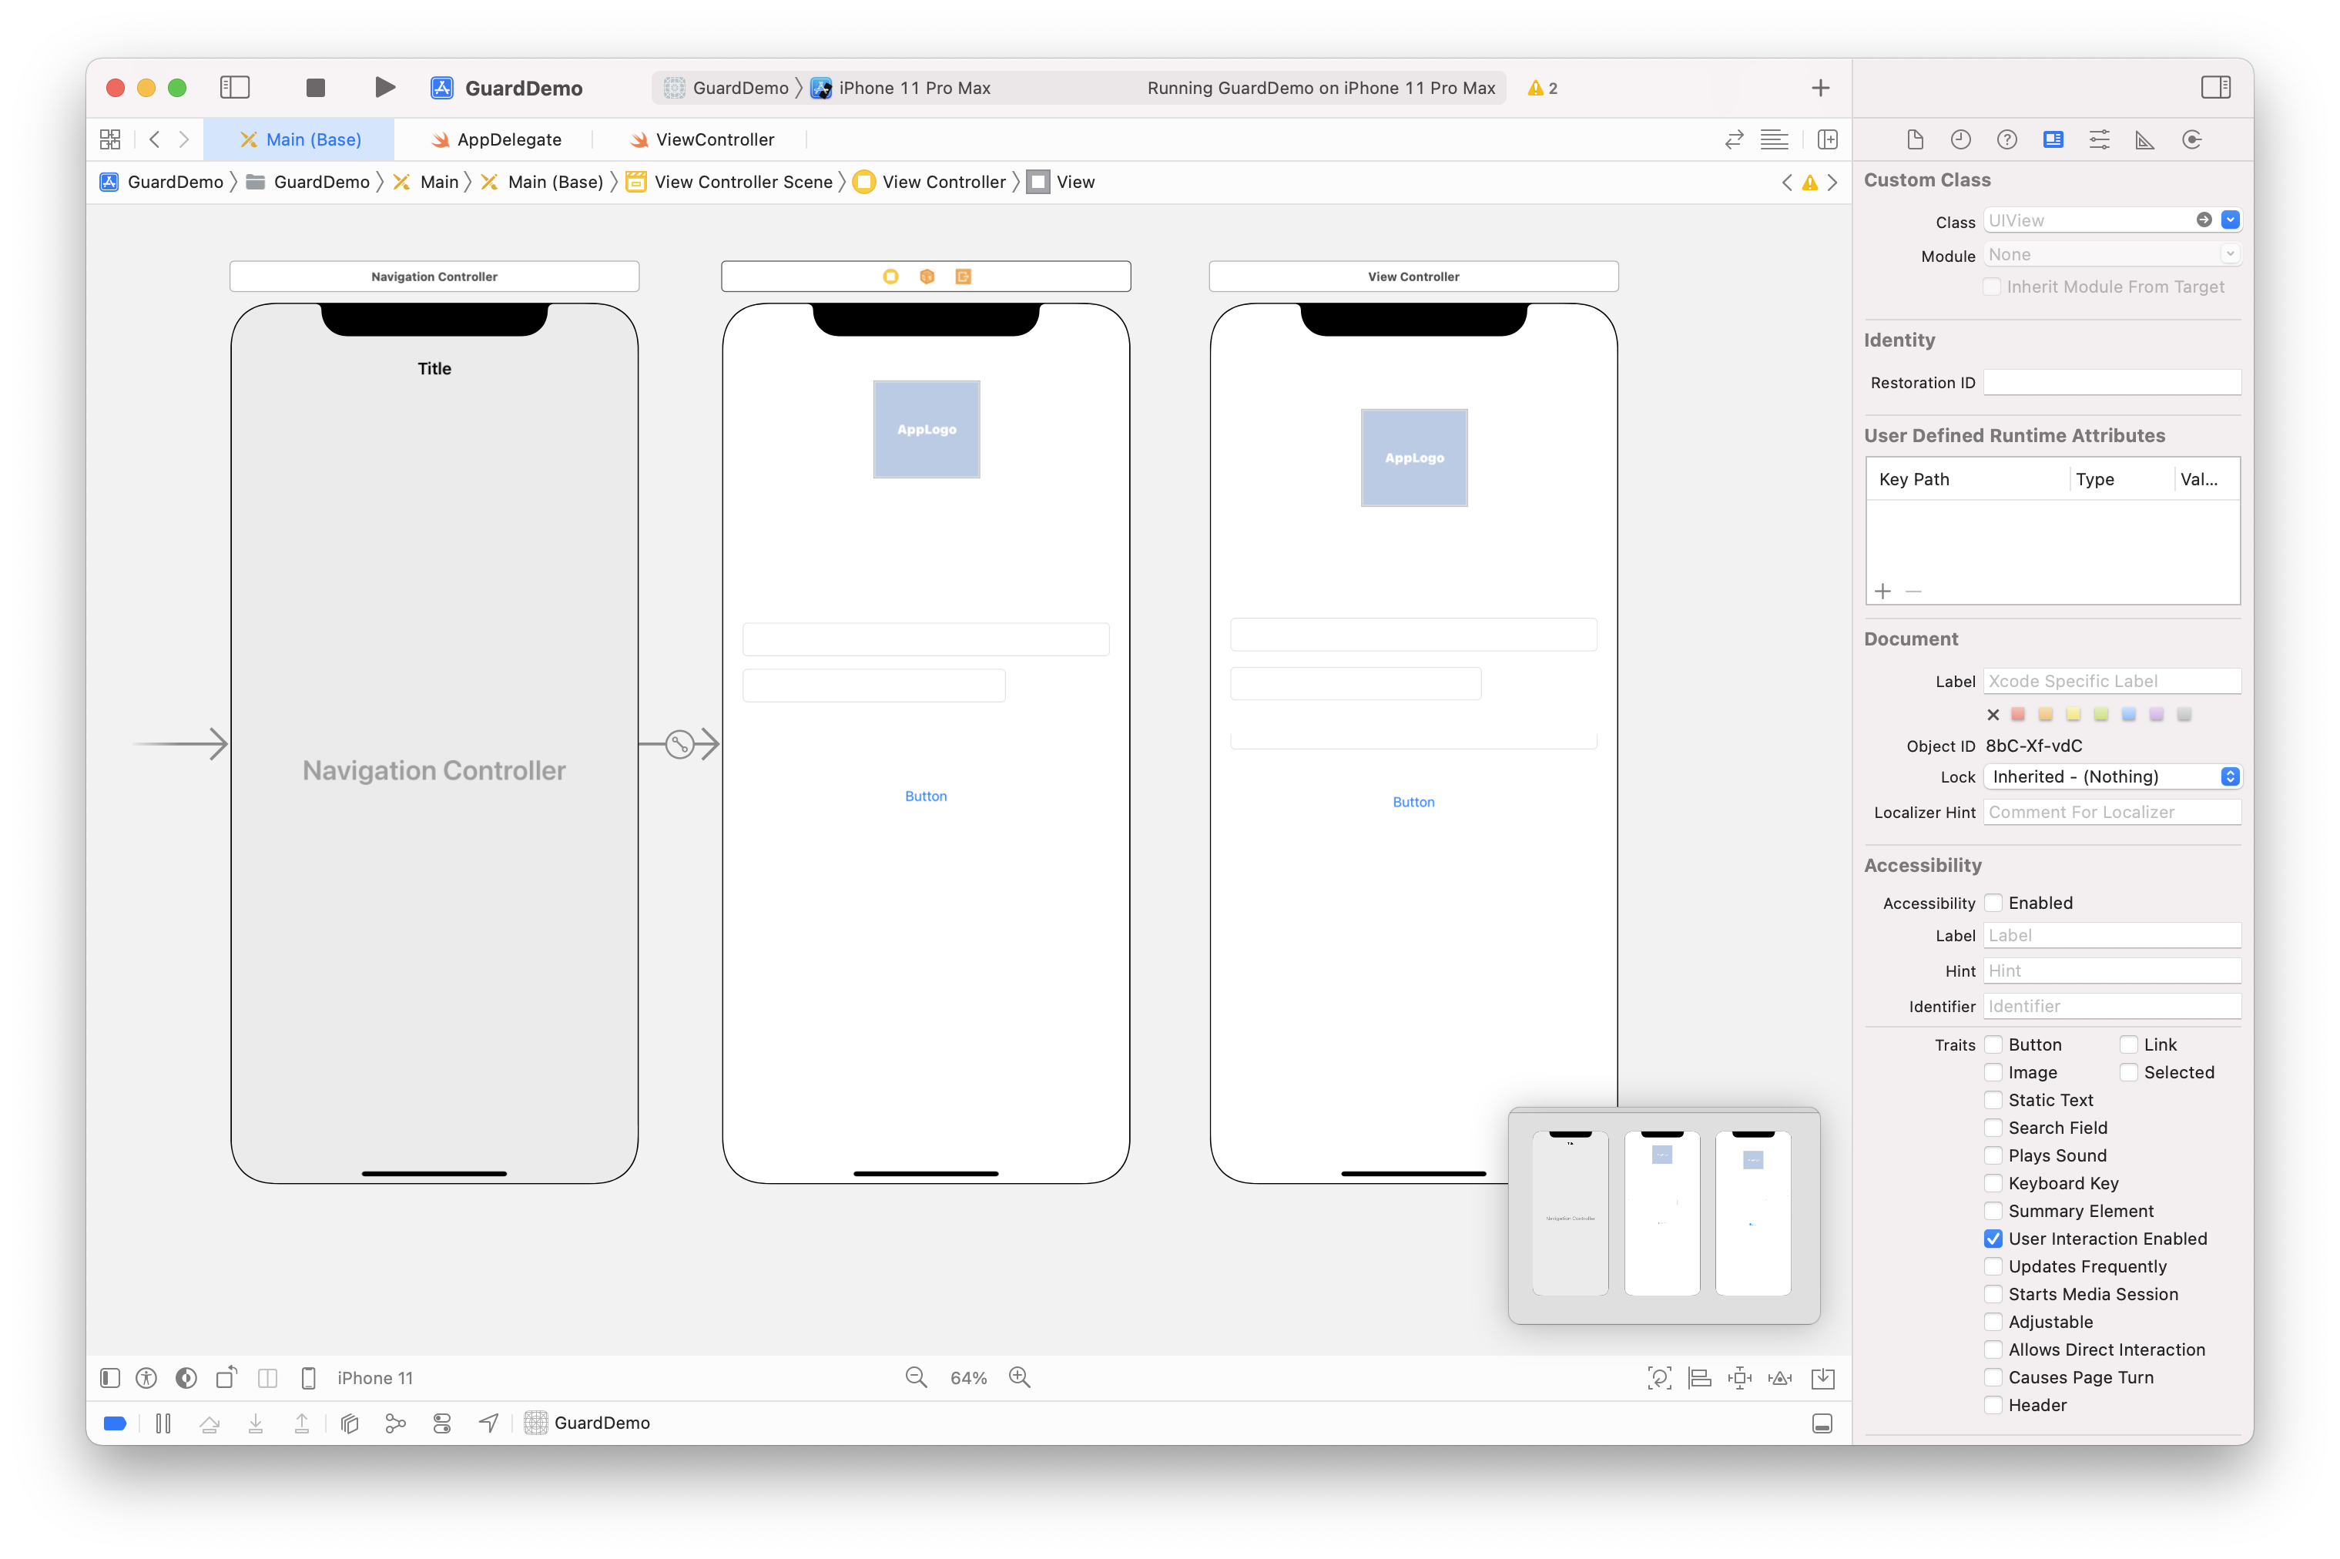
Task: Click the Button in rightmost View Controller
Action: coord(1413,803)
